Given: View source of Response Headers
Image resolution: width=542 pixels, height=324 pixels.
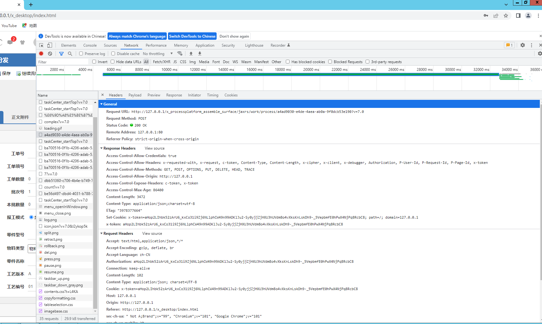Looking at the screenshot, I should (155, 148).
